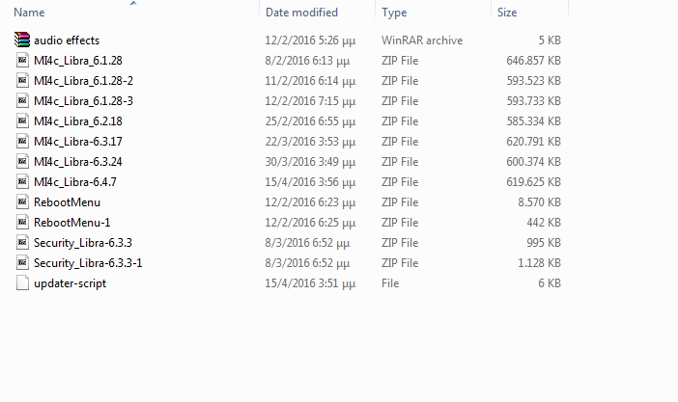The width and height of the screenshot is (678, 402).
Task: Sort files by the Name column header
Action: (x=31, y=13)
